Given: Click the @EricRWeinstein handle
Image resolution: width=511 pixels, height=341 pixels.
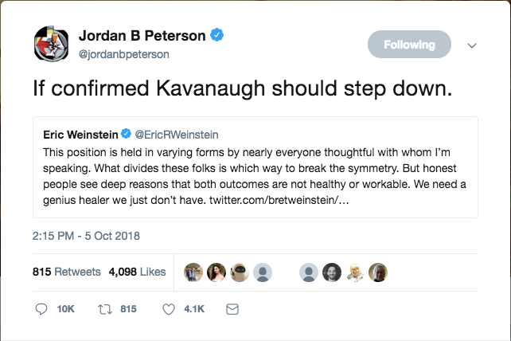Looking at the screenshot, I should tap(176, 135).
